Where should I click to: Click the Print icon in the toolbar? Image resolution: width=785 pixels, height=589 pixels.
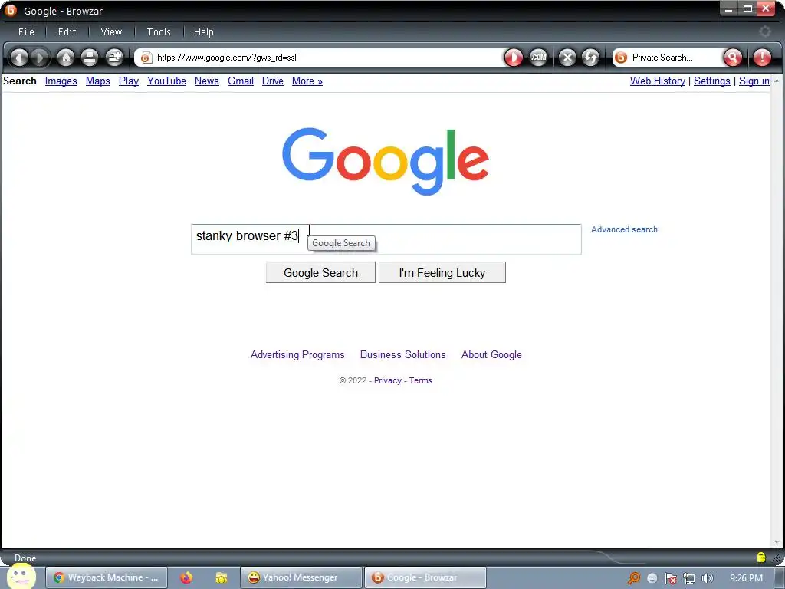(x=90, y=58)
